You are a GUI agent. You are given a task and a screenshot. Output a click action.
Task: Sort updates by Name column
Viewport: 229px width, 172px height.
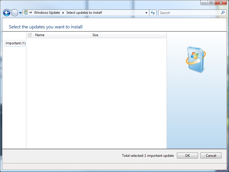tap(62, 35)
